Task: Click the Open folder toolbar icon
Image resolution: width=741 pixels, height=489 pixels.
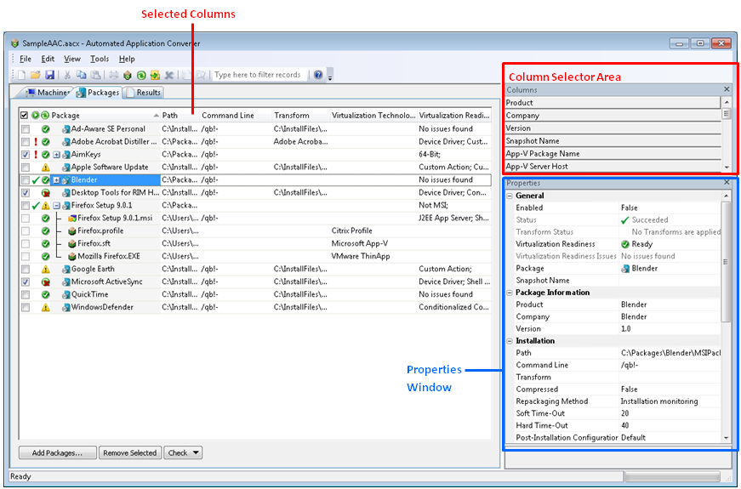Action: [x=36, y=75]
